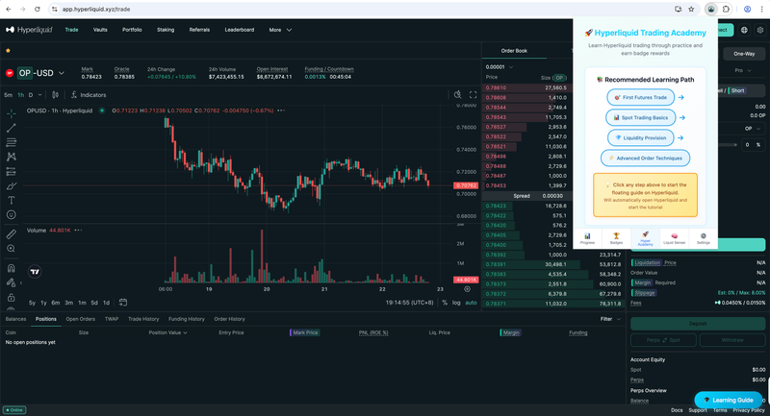Open the Filter dropdown in positions

[609, 319]
